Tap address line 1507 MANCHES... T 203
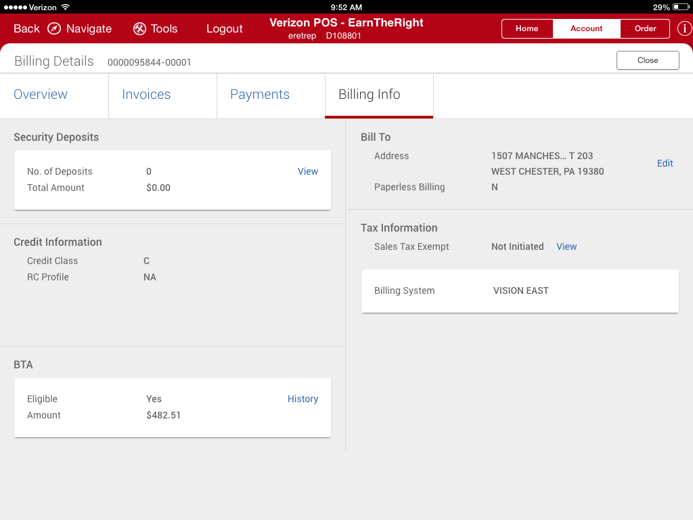 [542, 156]
